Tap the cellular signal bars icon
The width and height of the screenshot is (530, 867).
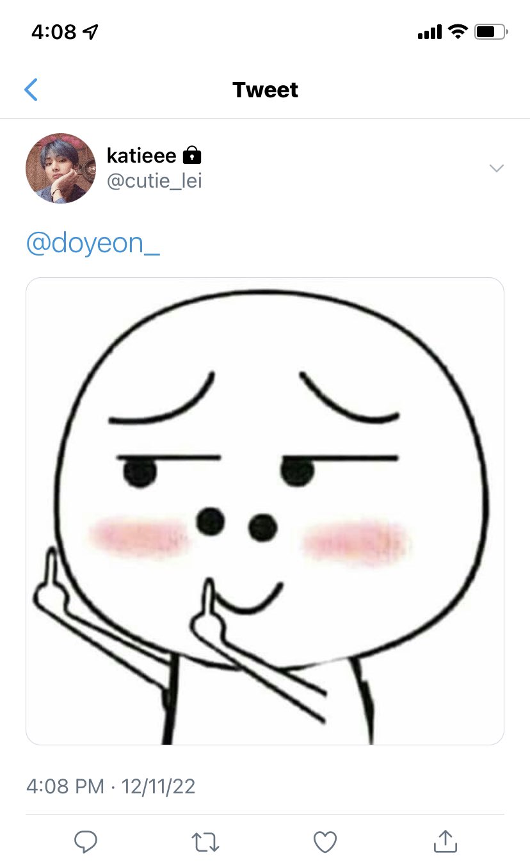click(430, 31)
